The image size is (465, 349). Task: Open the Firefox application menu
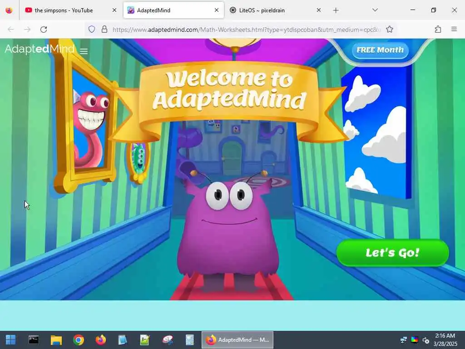454,30
